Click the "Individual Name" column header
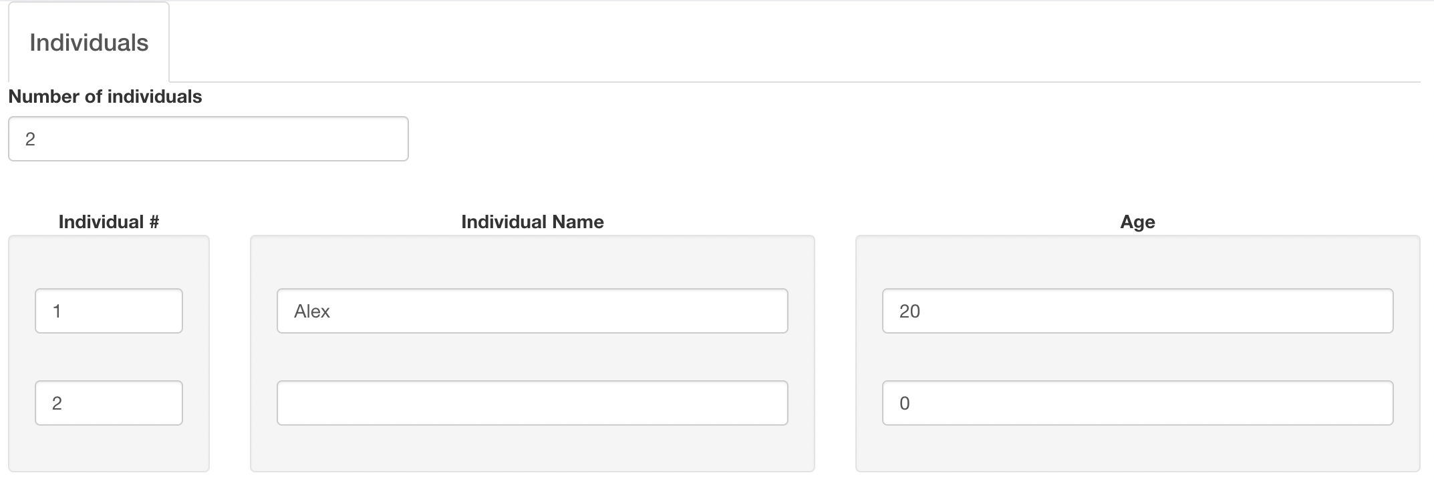The image size is (1434, 487). point(532,222)
